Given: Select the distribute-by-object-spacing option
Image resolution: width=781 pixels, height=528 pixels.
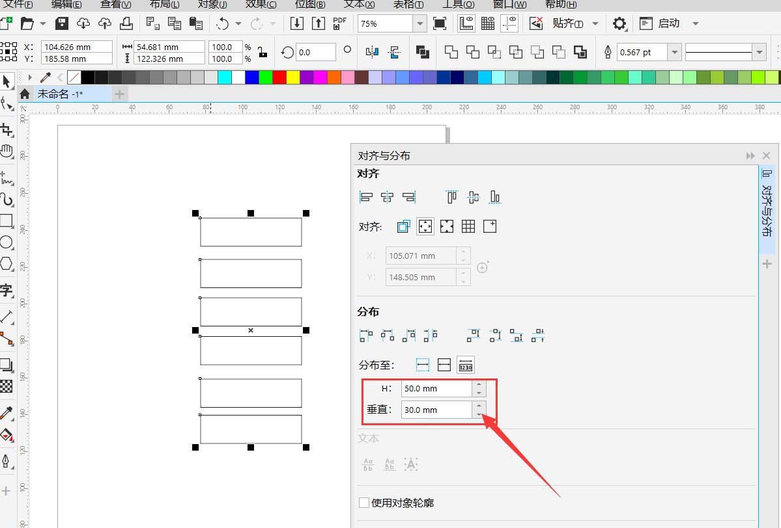Looking at the screenshot, I should pos(466,365).
